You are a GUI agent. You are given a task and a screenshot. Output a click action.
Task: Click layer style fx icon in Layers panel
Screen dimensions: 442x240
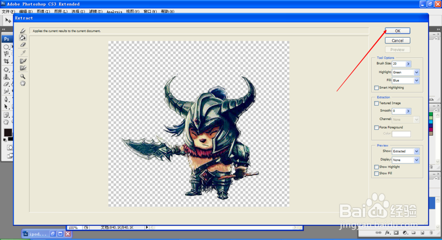[388, 233]
